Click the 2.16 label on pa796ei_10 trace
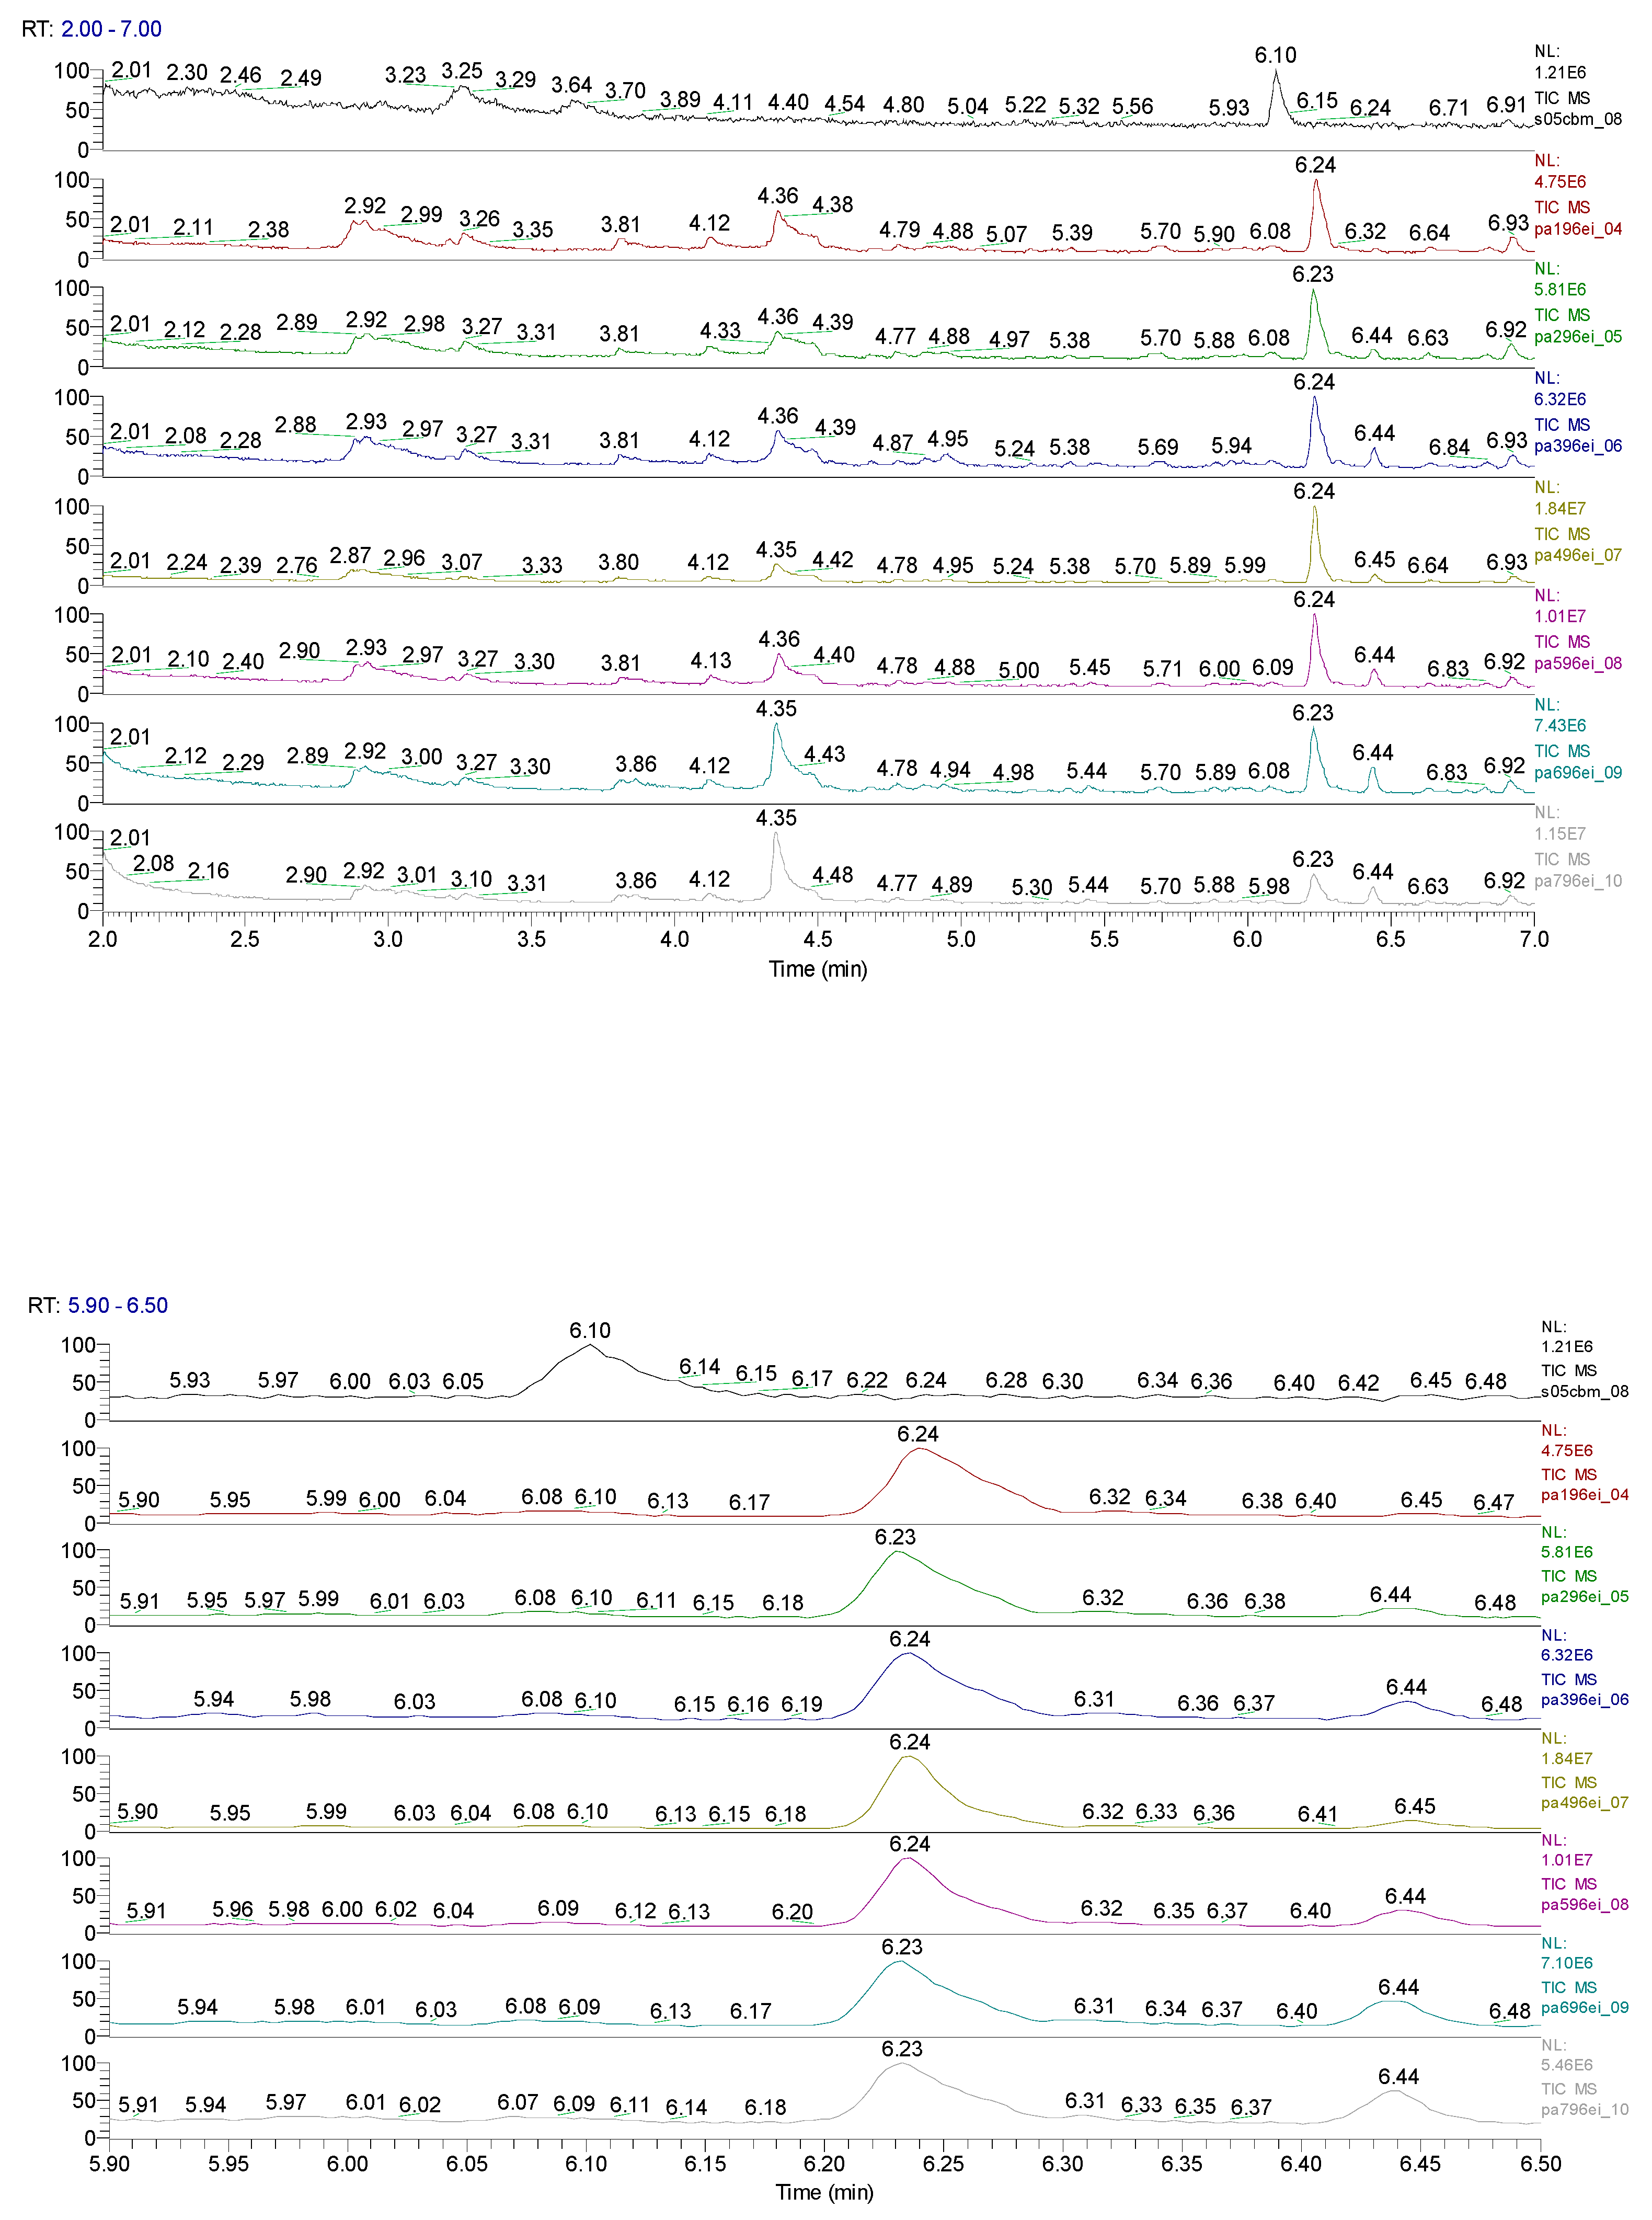Image resolution: width=1652 pixels, height=2220 pixels. tap(209, 871)
